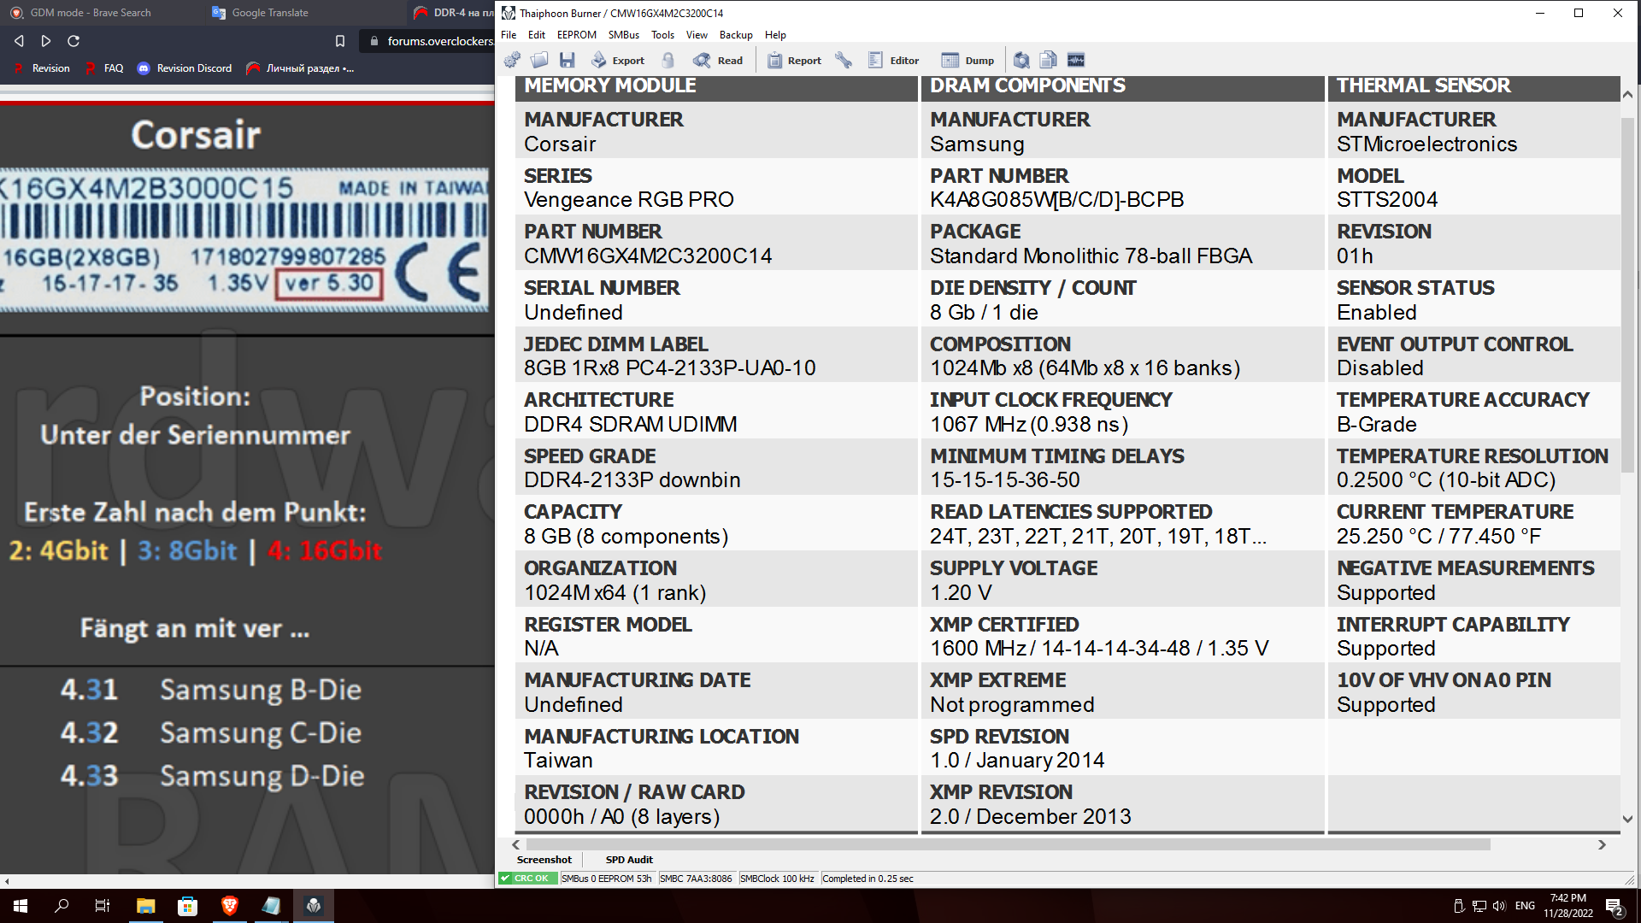The width and height of the screenshot is (1641, 923).
Task: Click the floppy disk save icon
Action: (x=567, y=60)
